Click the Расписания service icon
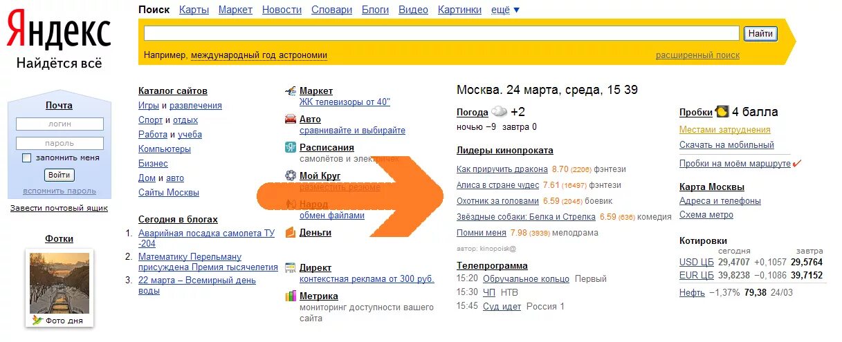The width and height of the screenshot is (842, 342). [291, 147]
